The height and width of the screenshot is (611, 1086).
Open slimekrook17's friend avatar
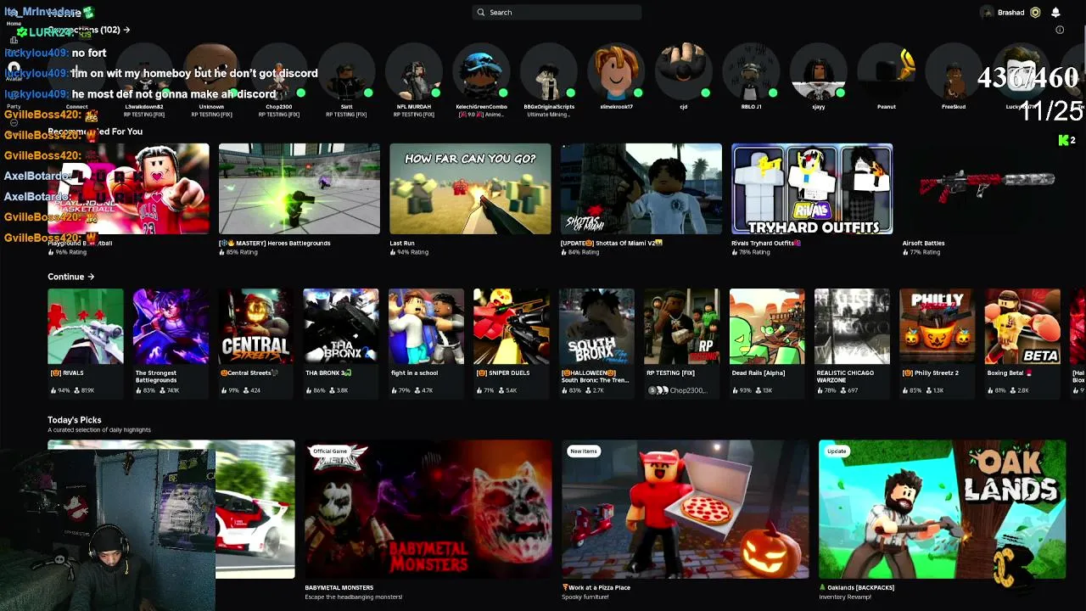616,72
